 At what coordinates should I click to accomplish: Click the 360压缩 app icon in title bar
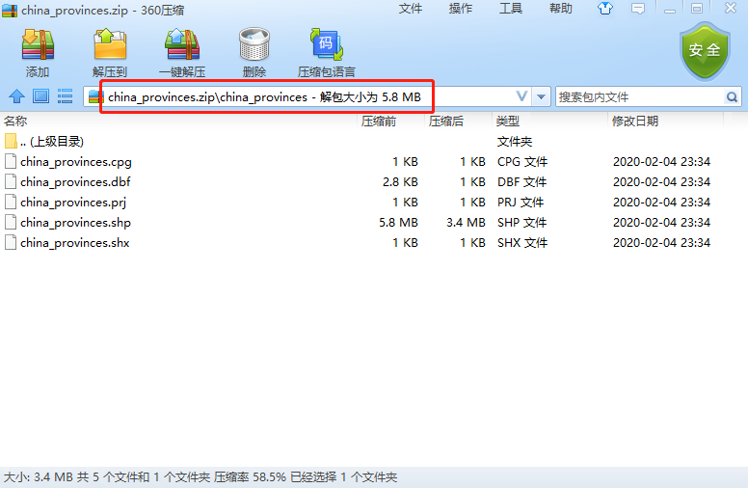[x=10, y=10]
